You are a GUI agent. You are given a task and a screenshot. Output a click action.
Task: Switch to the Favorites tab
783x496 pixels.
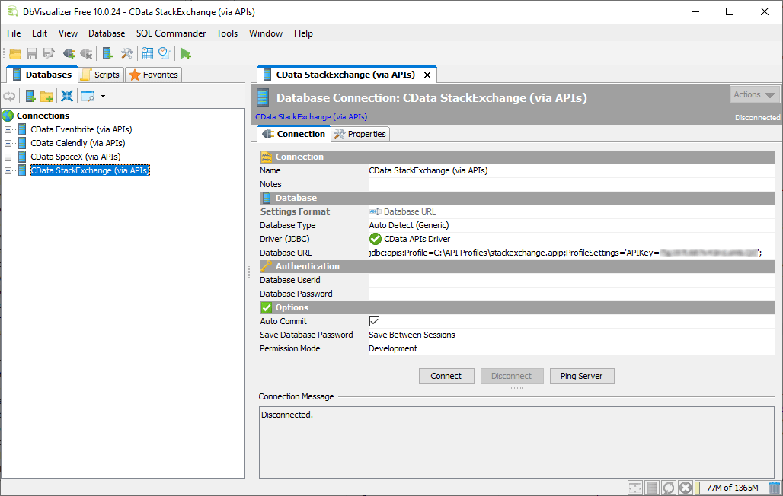[x=154, y=75]
